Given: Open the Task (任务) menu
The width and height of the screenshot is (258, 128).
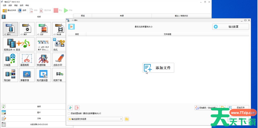Looking at the screenshot, I should click(4, 5).
